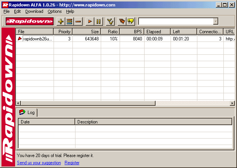Click the orange stacked arrows toolbar icon
Viewport: 237px width, 168px height.
(122, 21)
